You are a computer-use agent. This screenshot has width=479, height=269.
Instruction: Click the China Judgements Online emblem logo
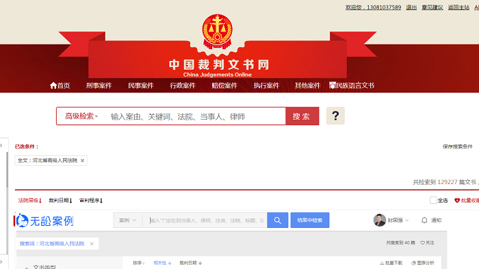coord(217,31)
